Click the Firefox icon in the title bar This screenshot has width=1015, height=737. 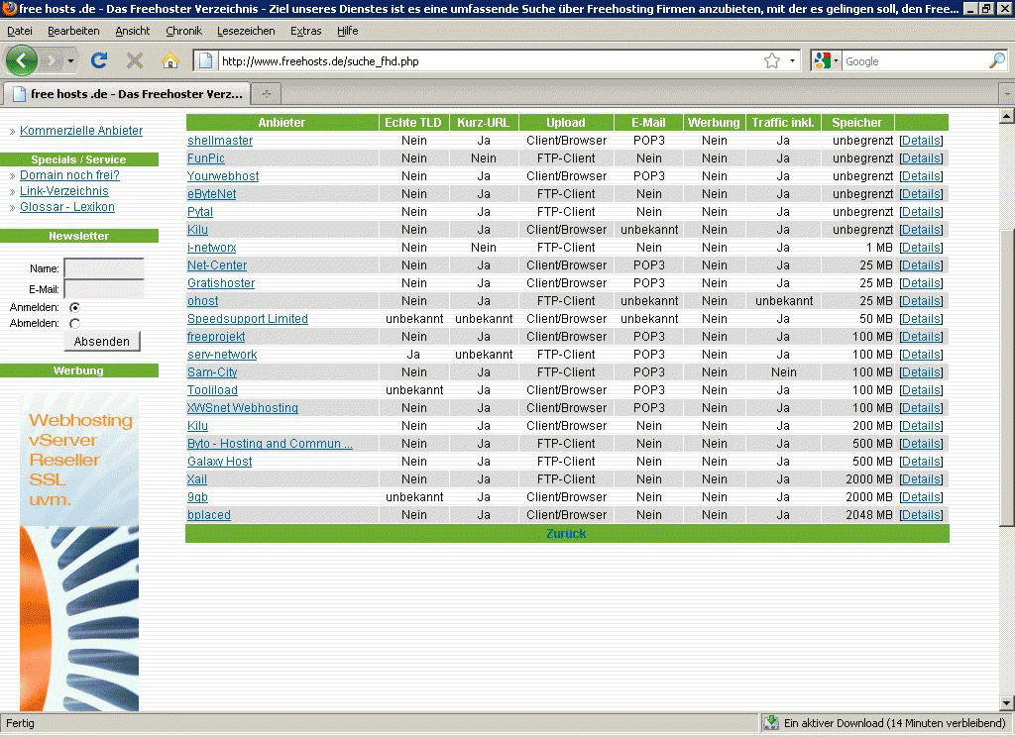pos(9,8)
